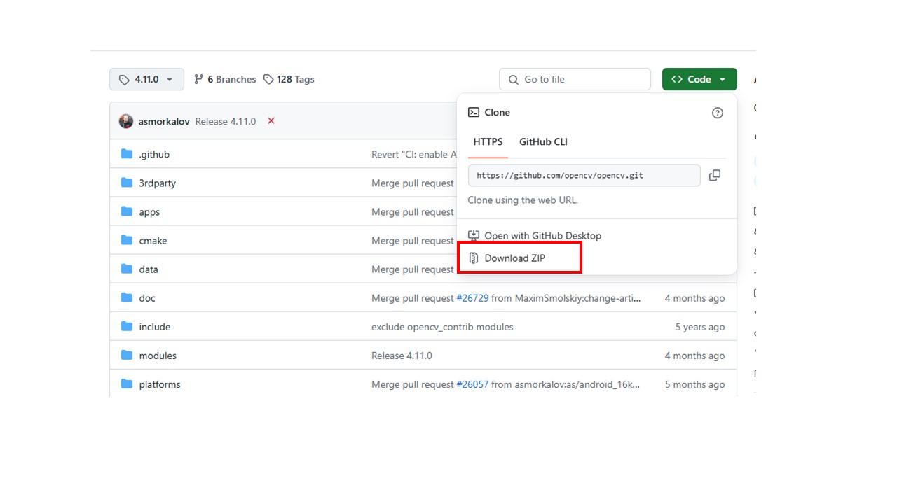Click the help question mark icon in Clone
The width and height of the screenshot is (897, 504).
[717, 113]
